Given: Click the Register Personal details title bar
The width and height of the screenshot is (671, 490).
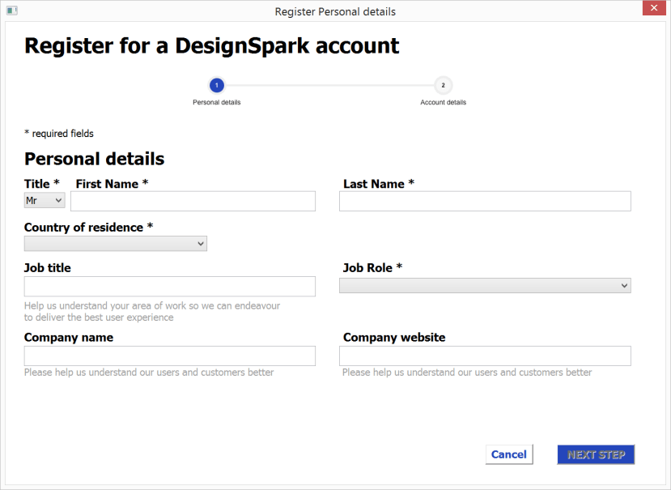Looking at the screenshot, I should 335,11.
